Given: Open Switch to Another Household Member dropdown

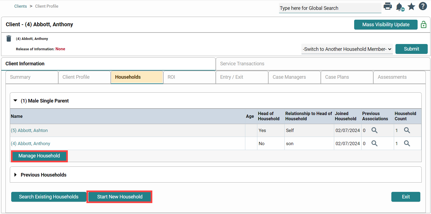Looking at the screenshot, I should click(x=347, y=49).
